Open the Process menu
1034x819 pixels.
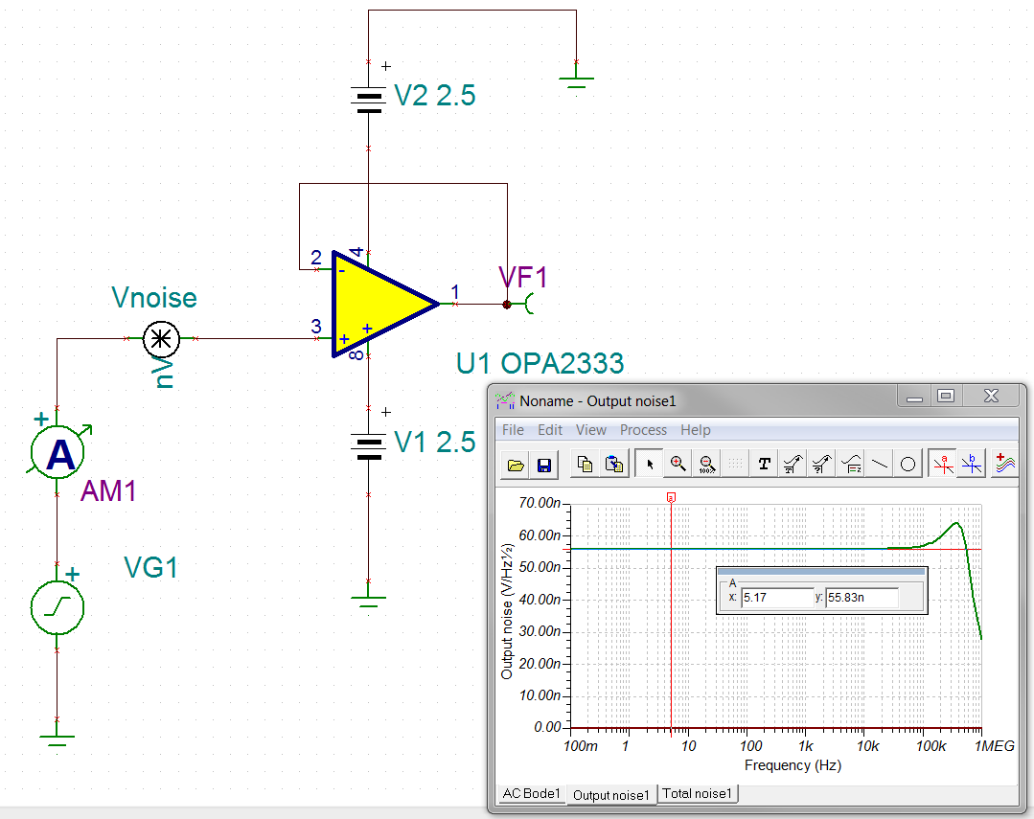pos(643,430)
